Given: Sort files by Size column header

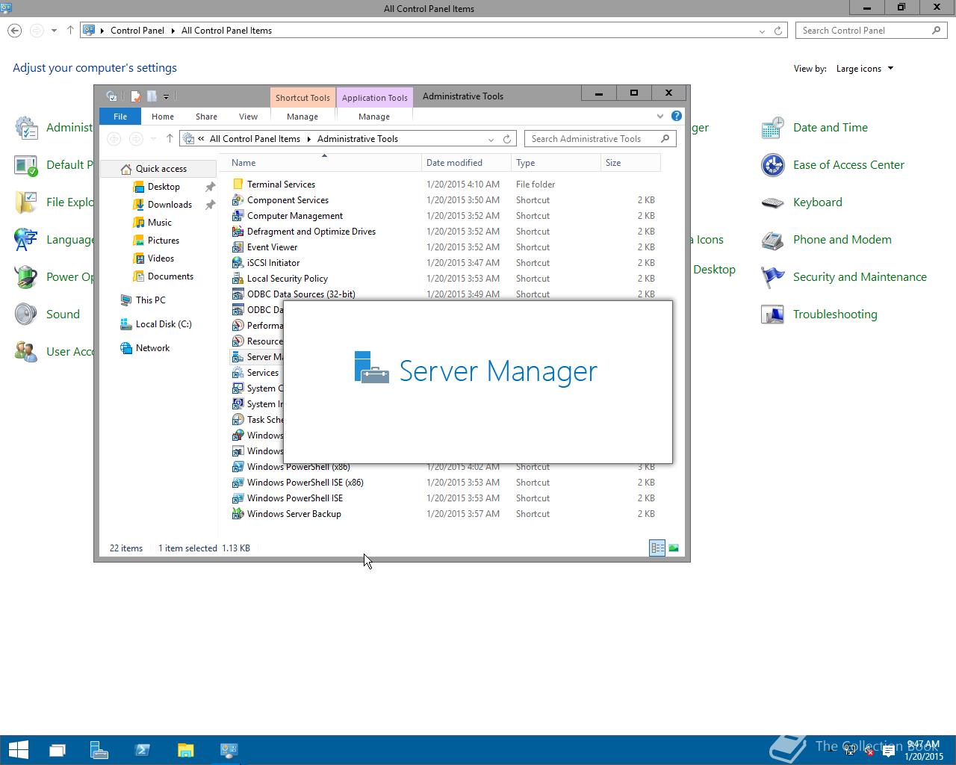Looking at the screenshot, I should point(630,163).
